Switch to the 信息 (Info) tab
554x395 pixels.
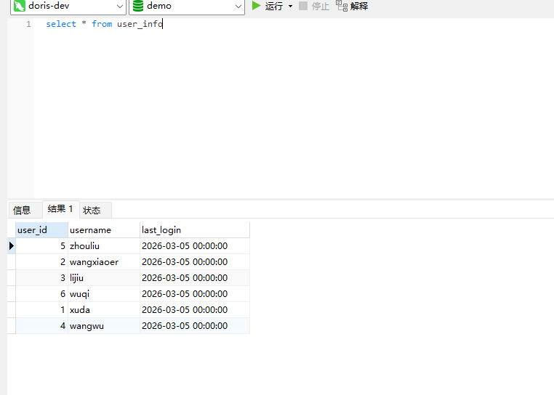coord(23,211)
